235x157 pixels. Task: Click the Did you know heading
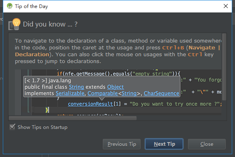click(50, 24)
